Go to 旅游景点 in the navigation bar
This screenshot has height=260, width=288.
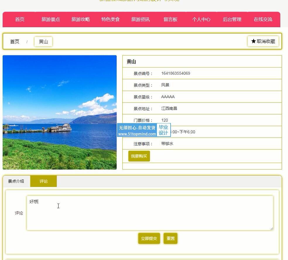click(51, 19)
